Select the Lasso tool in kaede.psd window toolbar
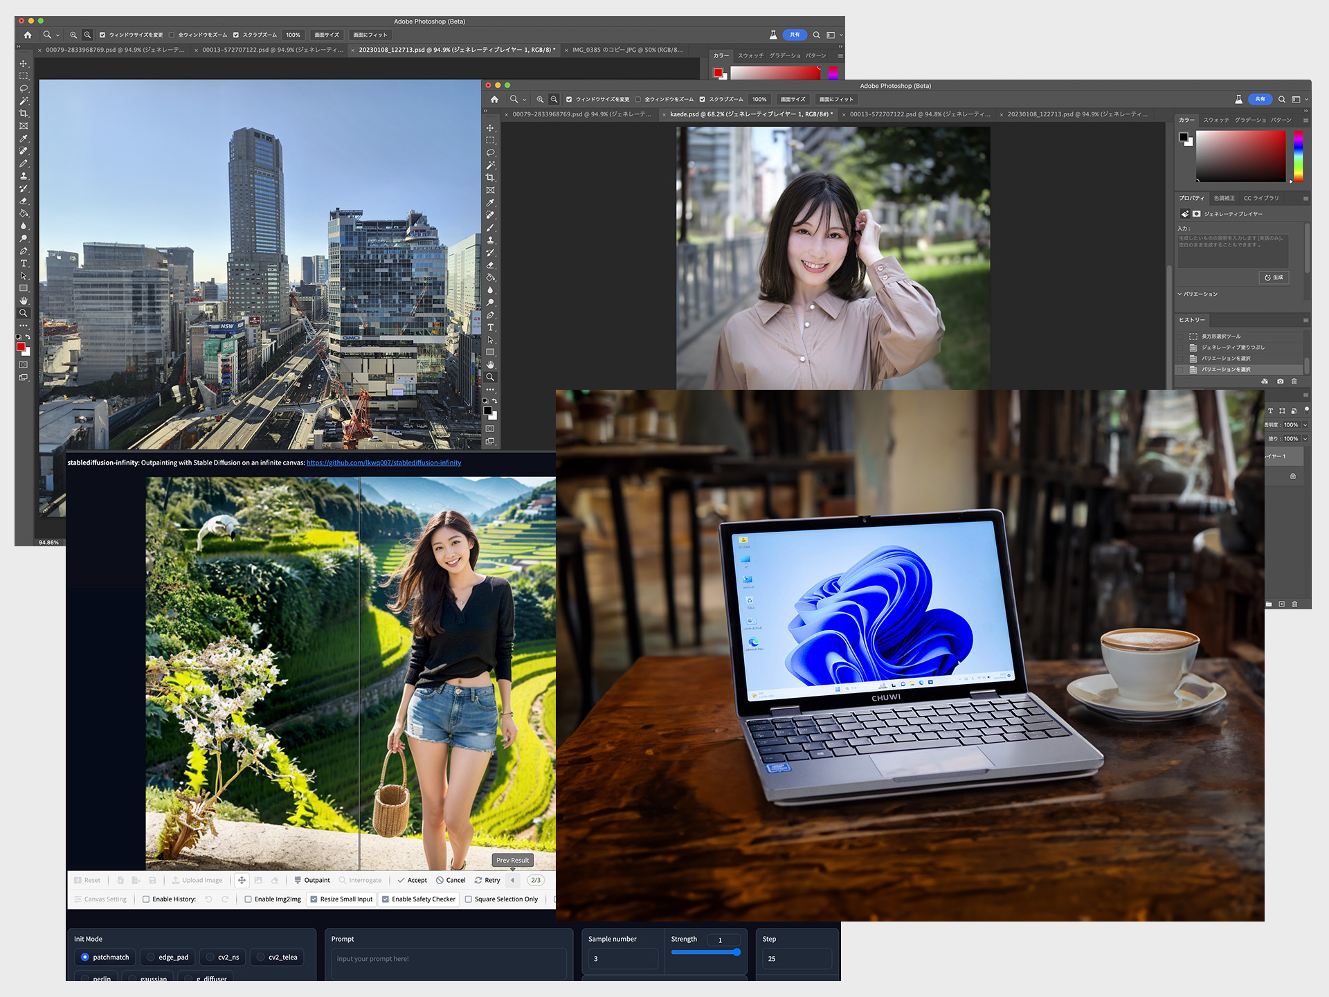 pyautogui.click(x=490, y=153)
